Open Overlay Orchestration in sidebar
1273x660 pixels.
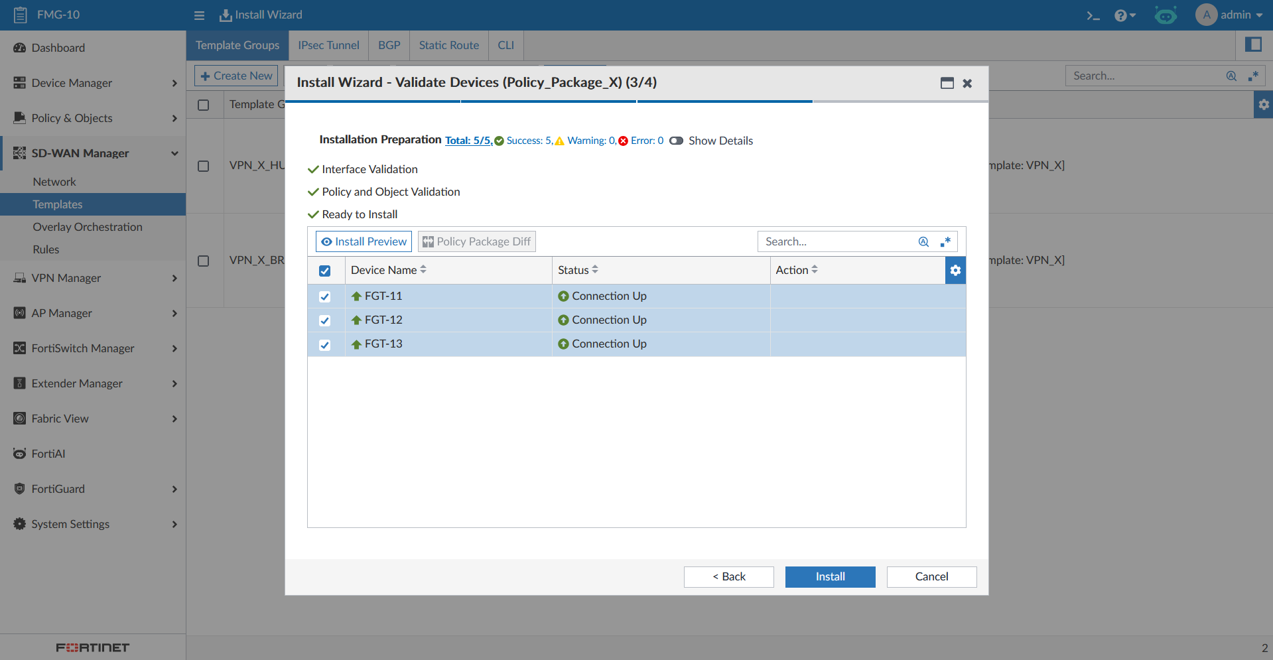pos(88,227)
